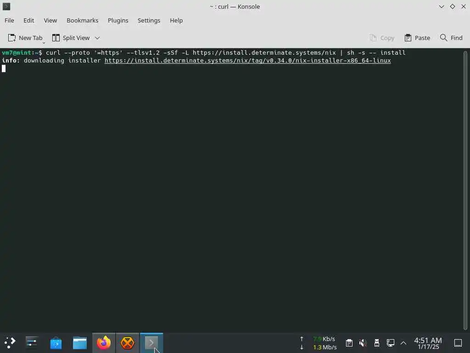
Task: Open the Help menu
Action: click(x=176, y=20)
